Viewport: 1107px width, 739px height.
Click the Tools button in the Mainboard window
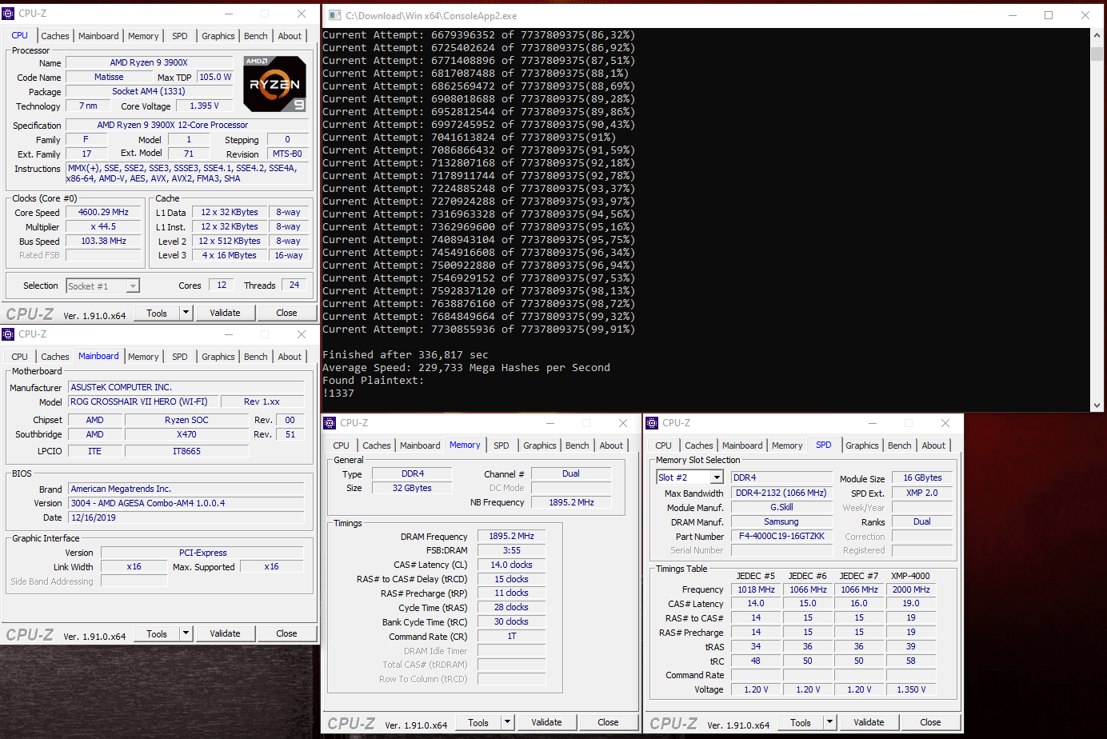tap(157, 633)
